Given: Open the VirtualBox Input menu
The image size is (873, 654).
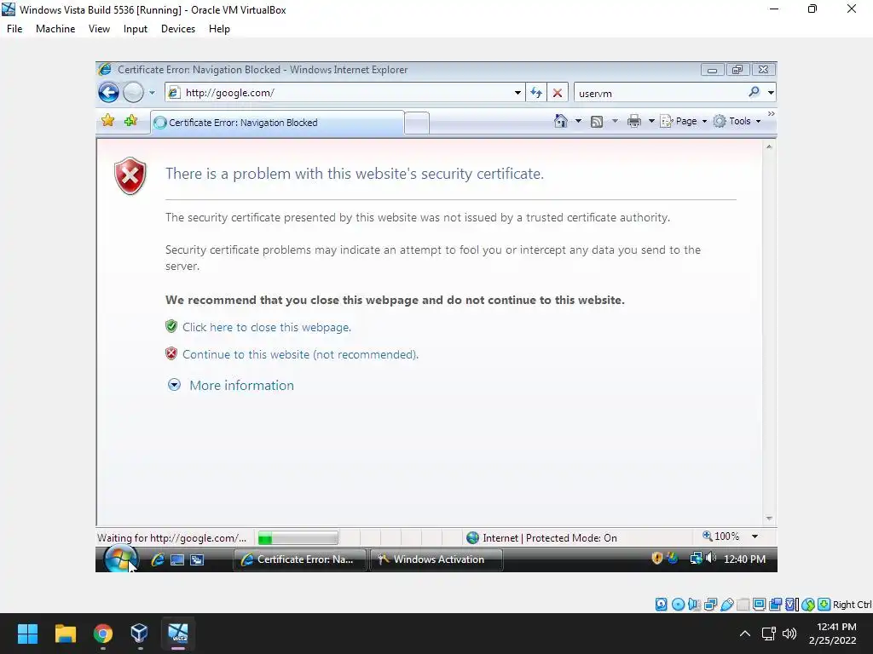Looking at the screenshot, I should [136, 29].
